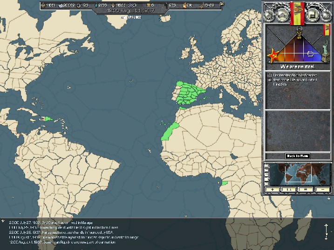
Task: Click the green Spanish Morocco strip on the map
Action: pos(183,108)
